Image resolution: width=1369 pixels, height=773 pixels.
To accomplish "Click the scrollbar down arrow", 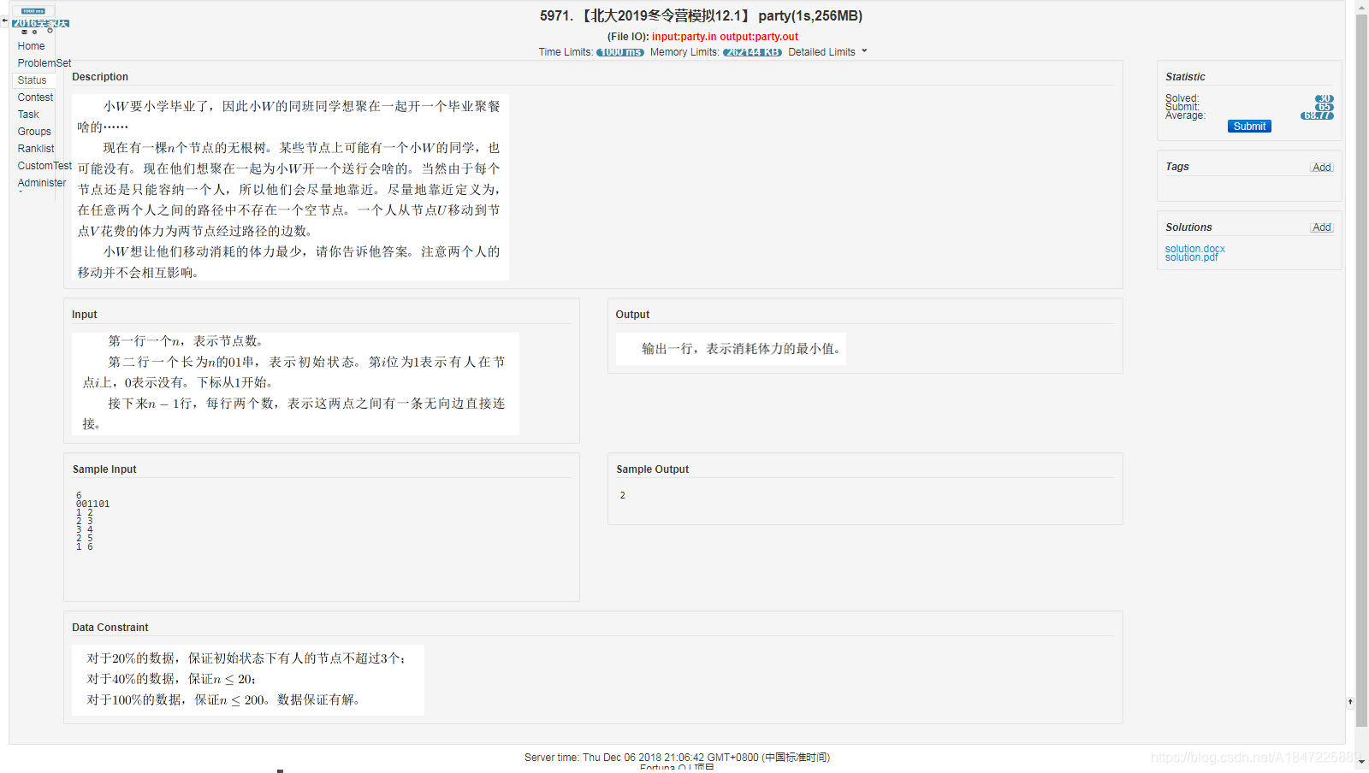I will [1361, 762].
